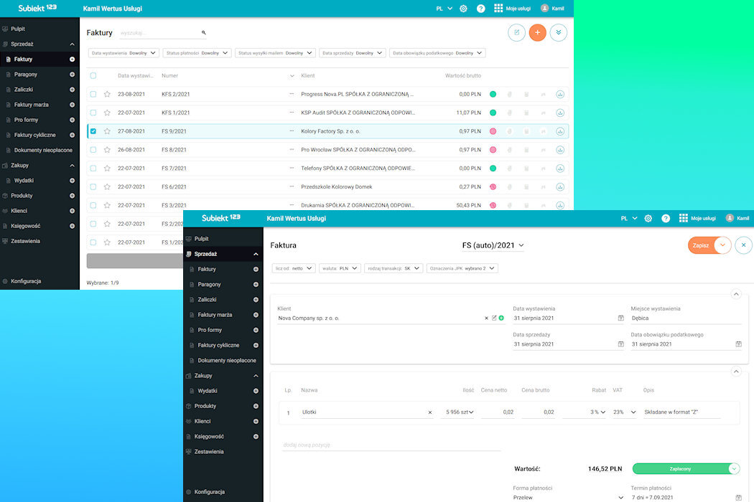Image resolution: width=754 pixels, height=502 pixels.
Task: Select Paragony in the left sidebar
Action: pos(26,75)
